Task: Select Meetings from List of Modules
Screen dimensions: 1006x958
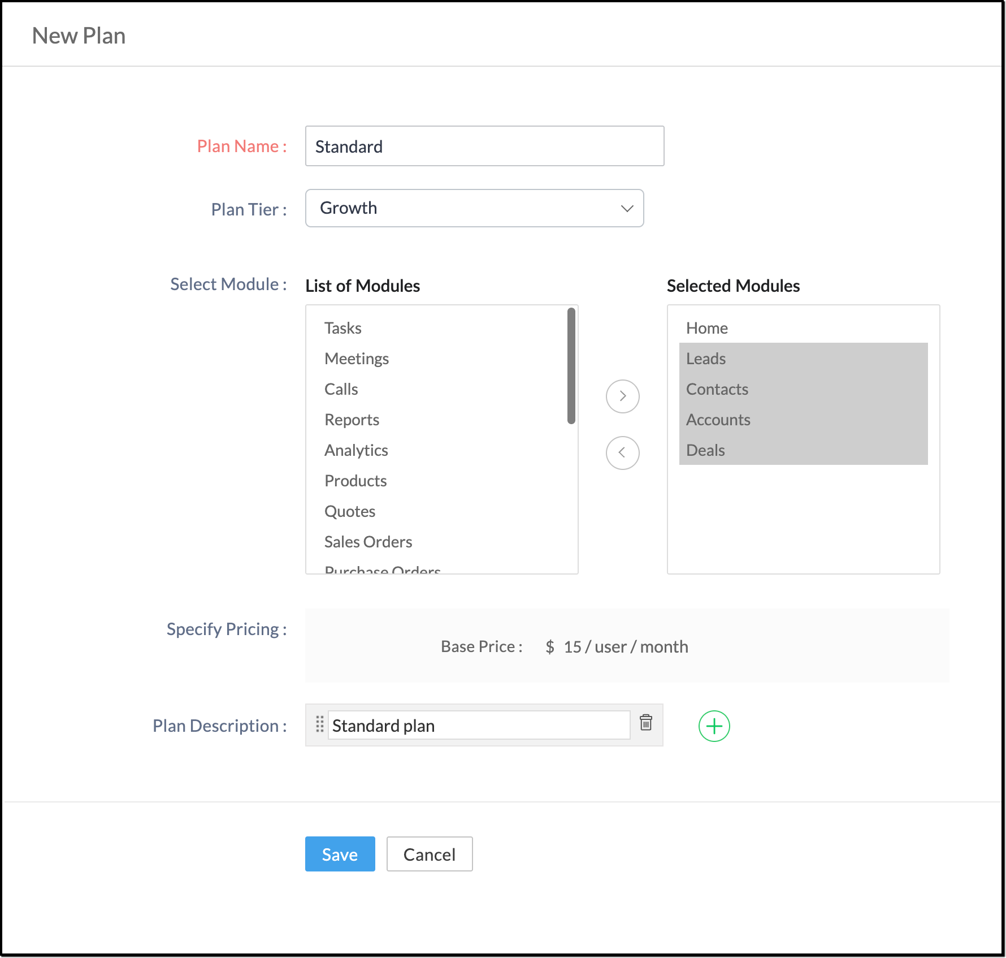Action: pos(356,359)
